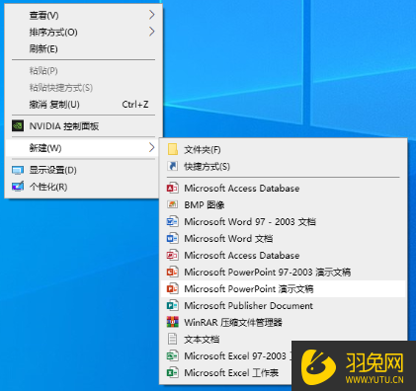
Task: Click the Word 97 - 2003 文档 icon
Action: point(173,221)
